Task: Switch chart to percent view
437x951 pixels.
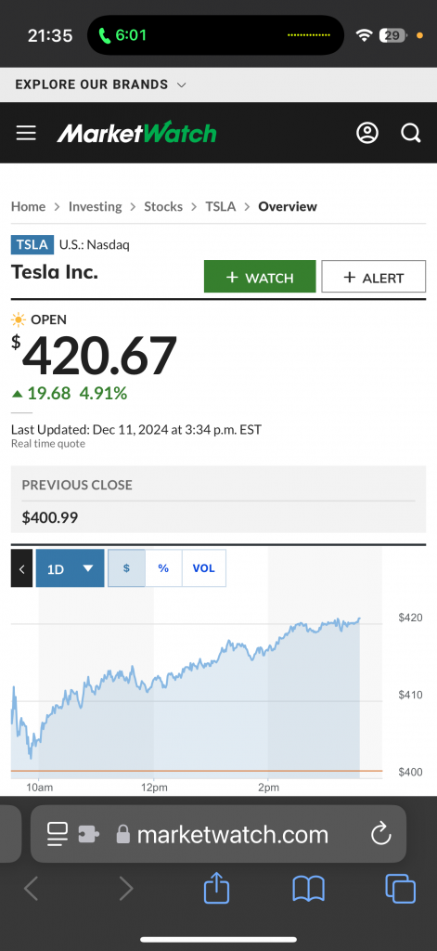Action: (x=163, y=568)
